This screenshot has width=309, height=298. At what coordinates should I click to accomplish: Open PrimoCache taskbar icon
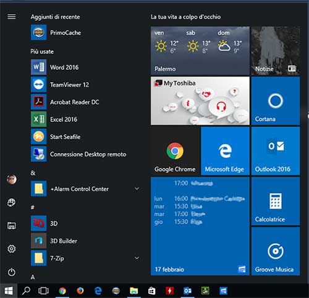pos(116,291)
